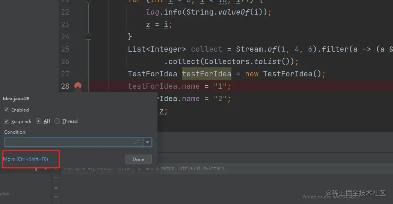Screen dimensions: 393x204
Task: Click the "z = i;" statement on line 23
Action: pyautogui.click(x=159, y=24)
